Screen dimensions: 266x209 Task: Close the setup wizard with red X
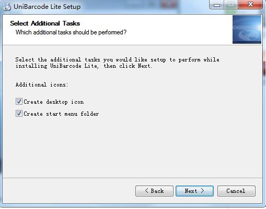[x=250, y=5]
